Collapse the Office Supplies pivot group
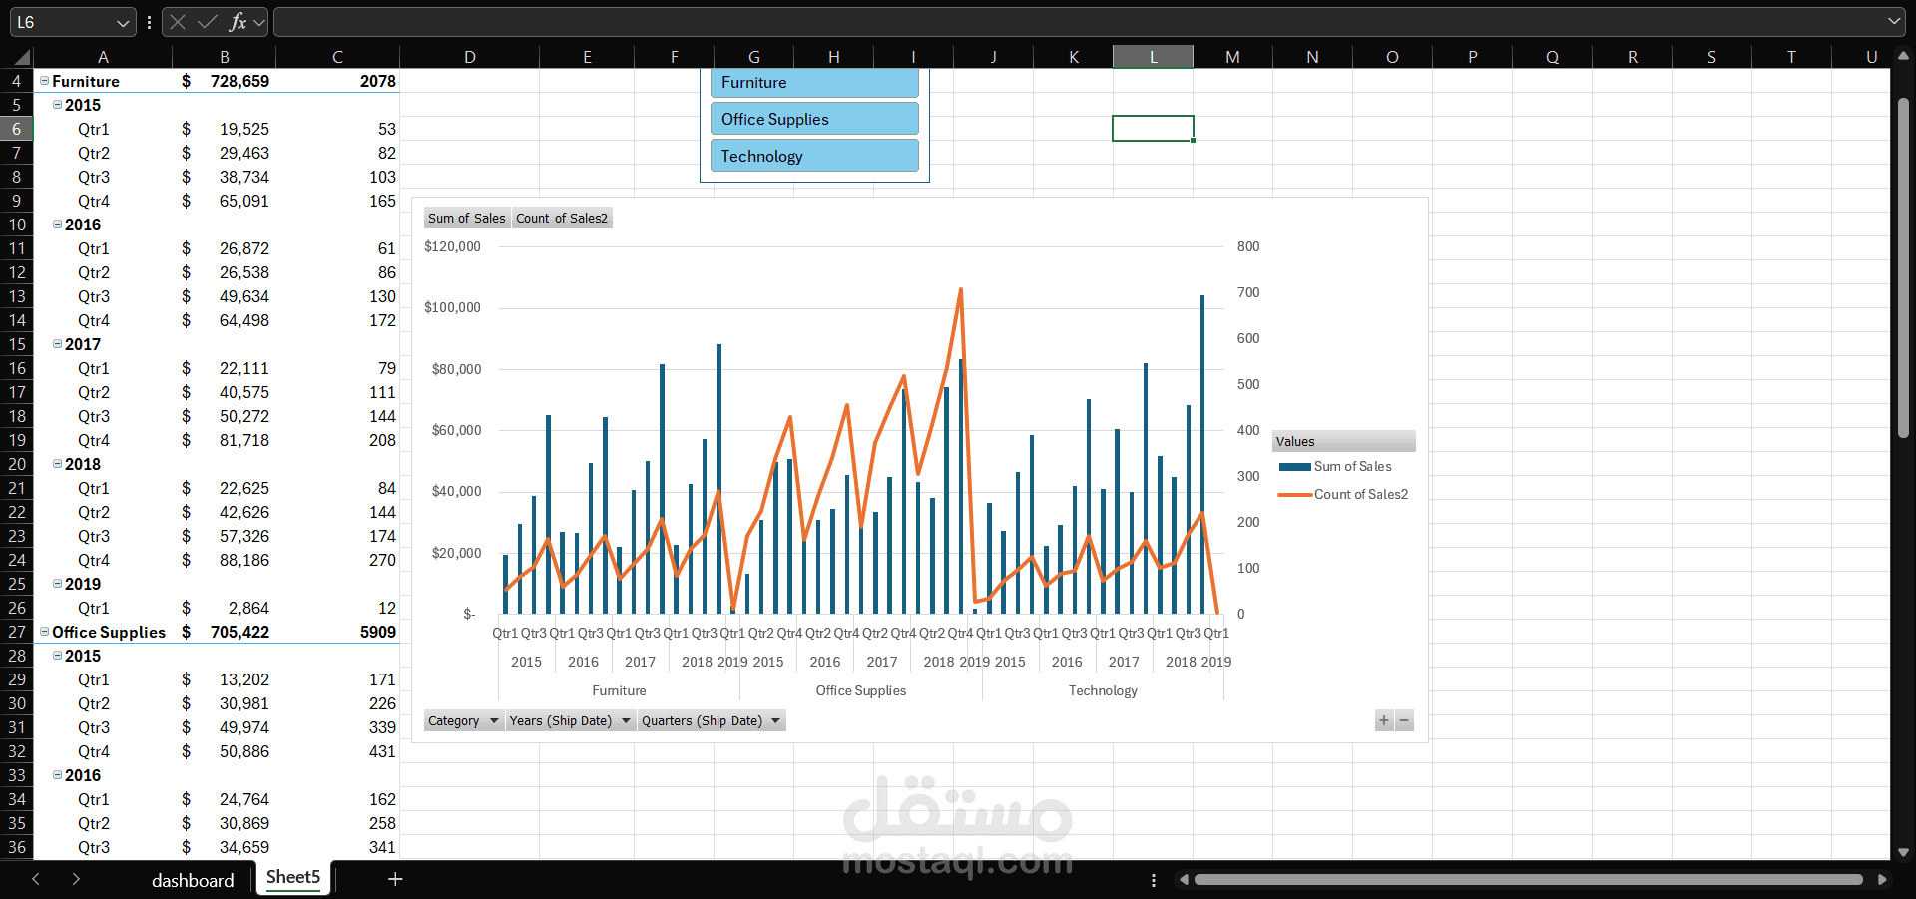 tap(44, 632)
